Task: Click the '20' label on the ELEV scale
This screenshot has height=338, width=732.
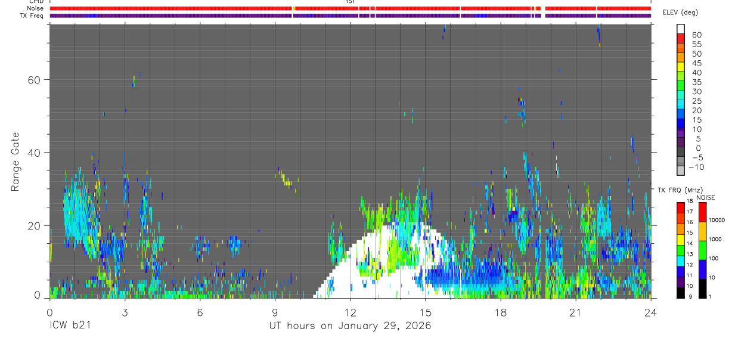Action: [x=696, y=110]
